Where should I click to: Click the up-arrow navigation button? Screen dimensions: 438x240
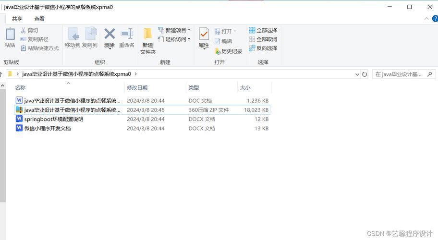click(1, 74)
